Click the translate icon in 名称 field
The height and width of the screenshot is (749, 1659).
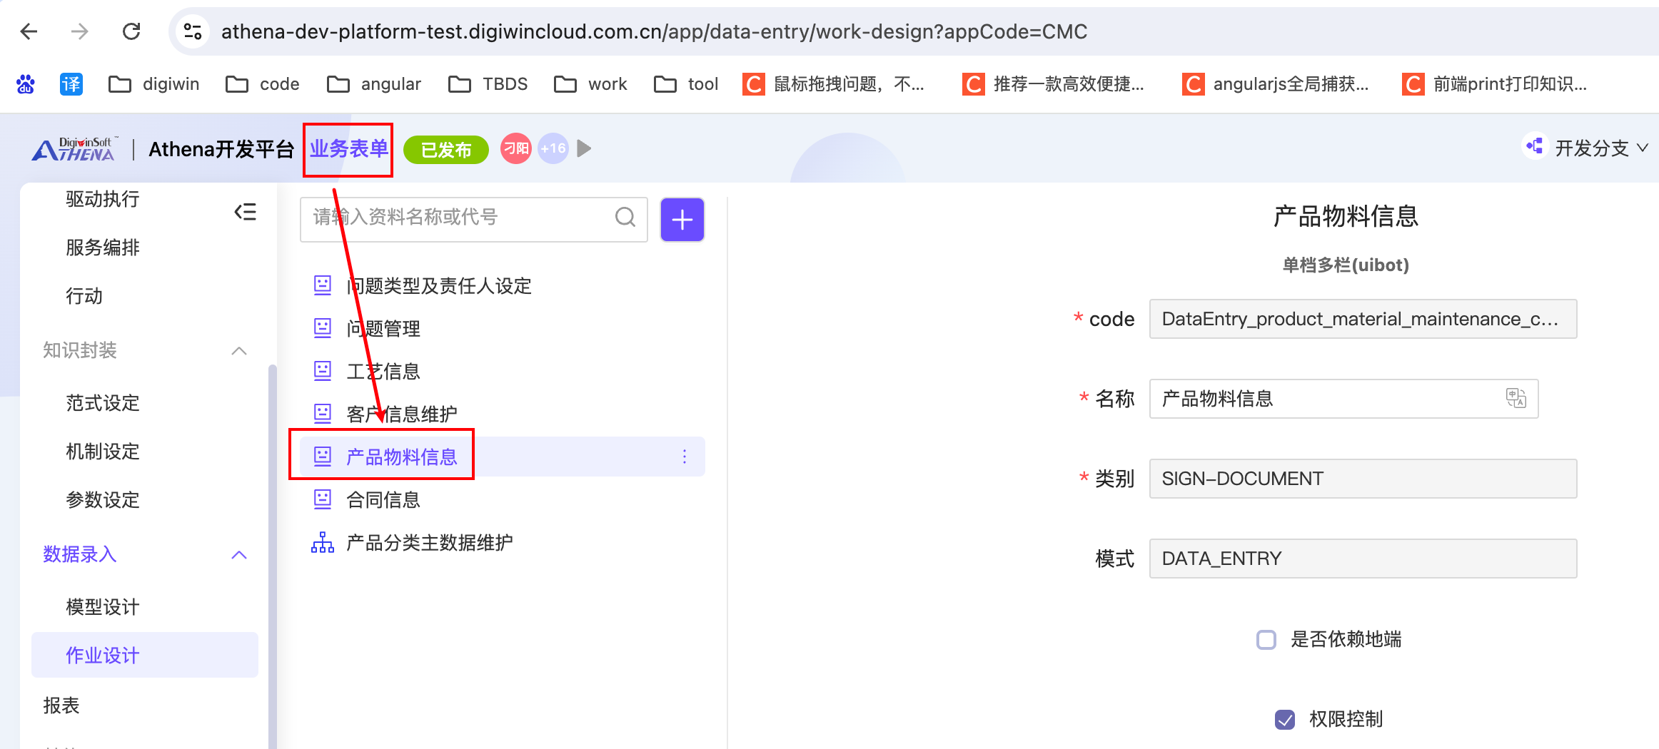[x=1516, y=398]
